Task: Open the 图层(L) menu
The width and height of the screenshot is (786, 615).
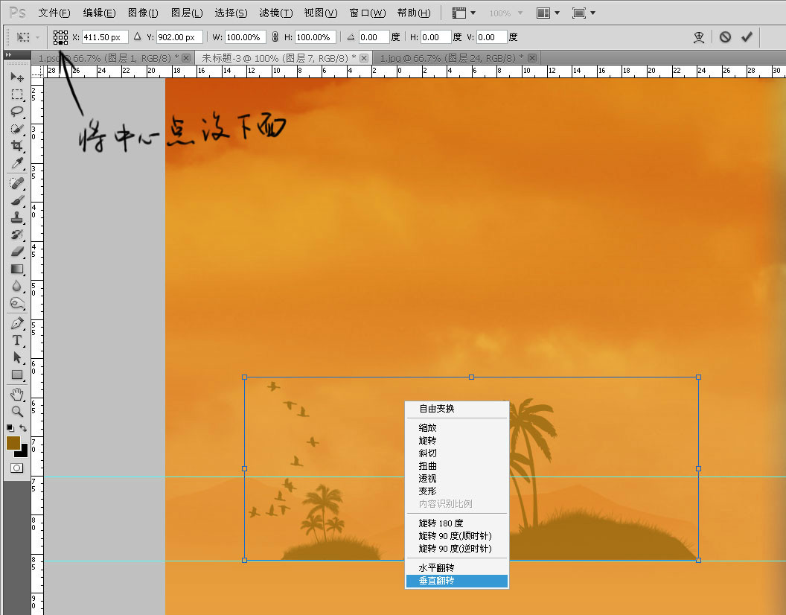Action: point(187,13)
